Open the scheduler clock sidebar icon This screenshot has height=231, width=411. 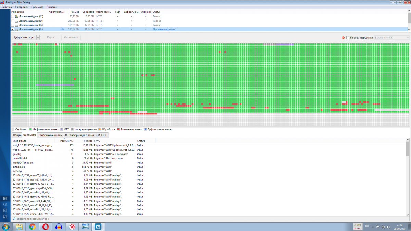(5, 204)
